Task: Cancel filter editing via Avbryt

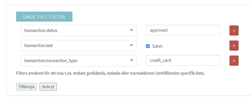Action: coord(48,87)
